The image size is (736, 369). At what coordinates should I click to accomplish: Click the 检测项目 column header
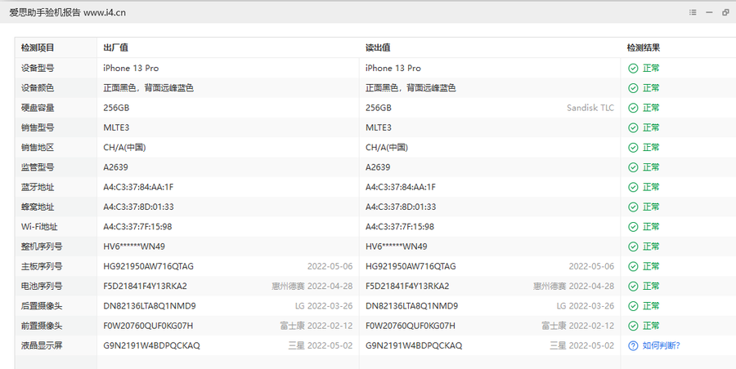point(38,48)
